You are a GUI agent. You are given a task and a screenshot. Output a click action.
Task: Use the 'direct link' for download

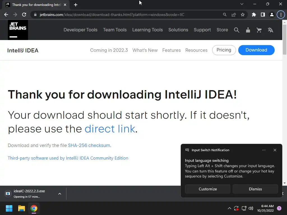click(x=110, y=129)
